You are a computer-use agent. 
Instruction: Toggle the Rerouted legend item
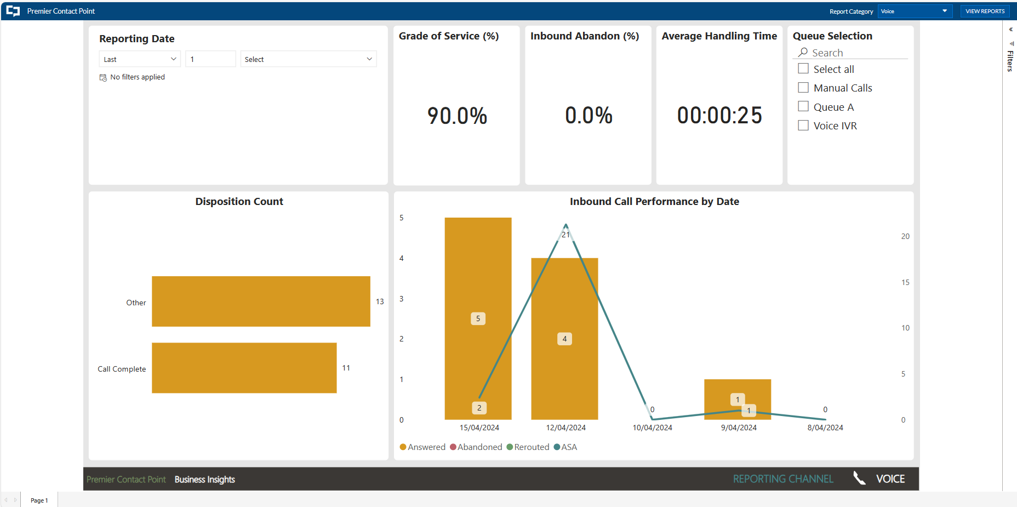tap(528, 447)
